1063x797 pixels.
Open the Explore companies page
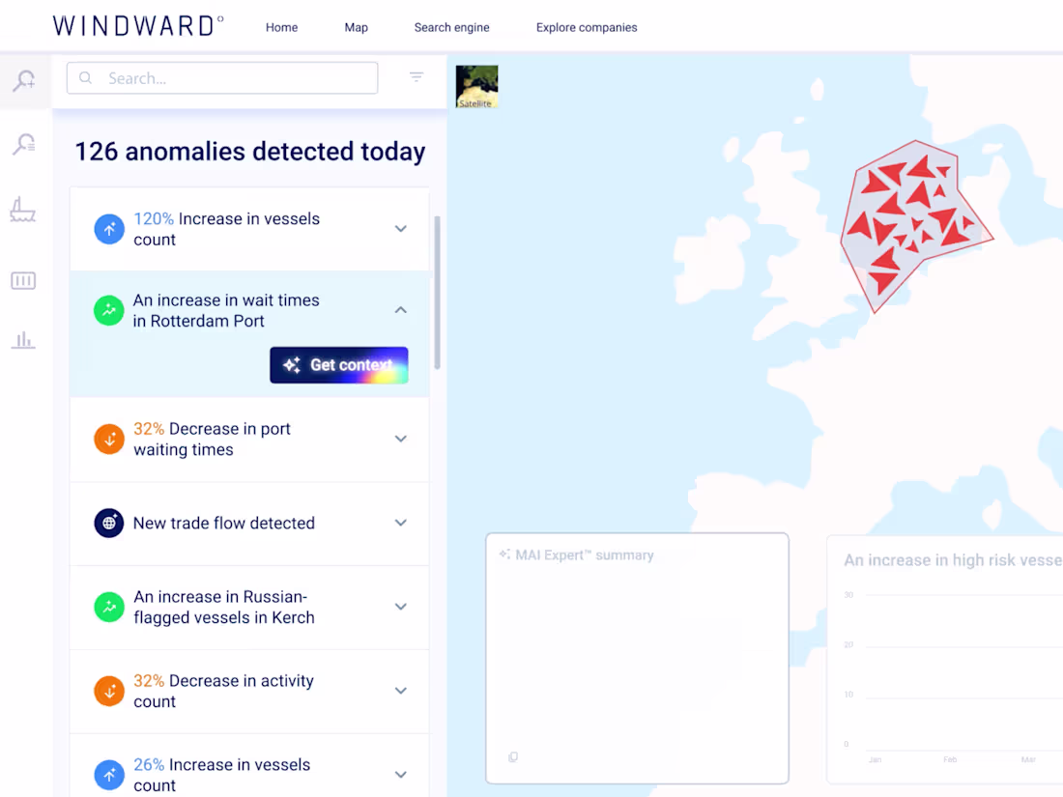[x=587, y=27]
